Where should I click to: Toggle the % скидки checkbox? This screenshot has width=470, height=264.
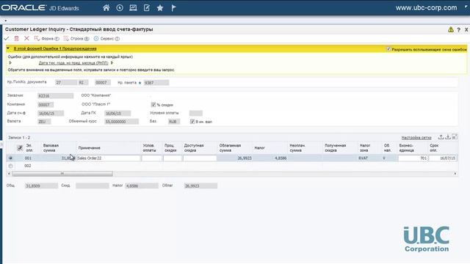(153, 104)
